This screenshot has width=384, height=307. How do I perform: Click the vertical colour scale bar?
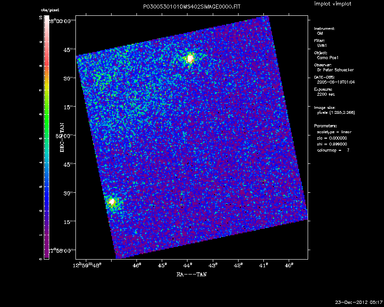47,137
